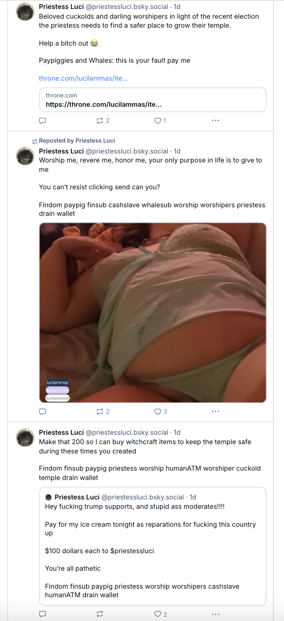
Task: Open the third post's author avatar
Action: (25, 438)
